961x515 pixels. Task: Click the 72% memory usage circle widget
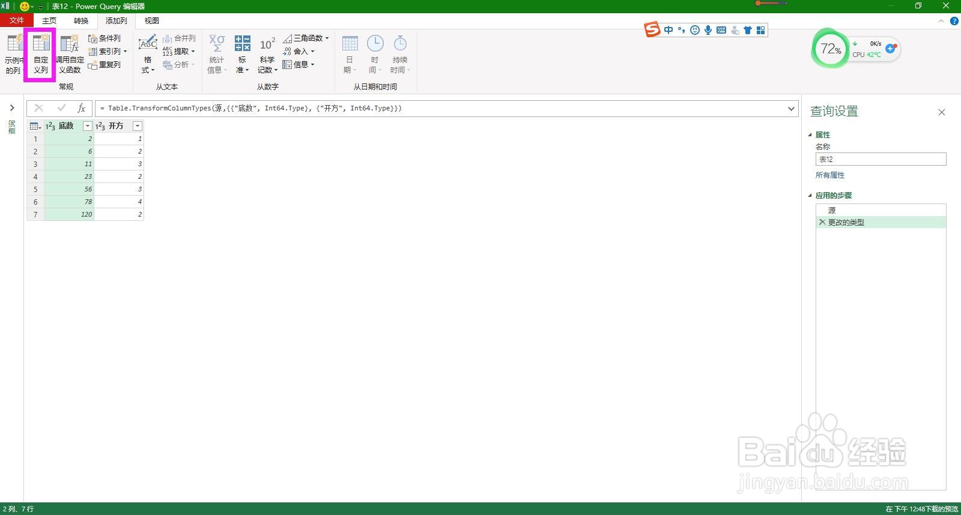[x=831, y=49]
